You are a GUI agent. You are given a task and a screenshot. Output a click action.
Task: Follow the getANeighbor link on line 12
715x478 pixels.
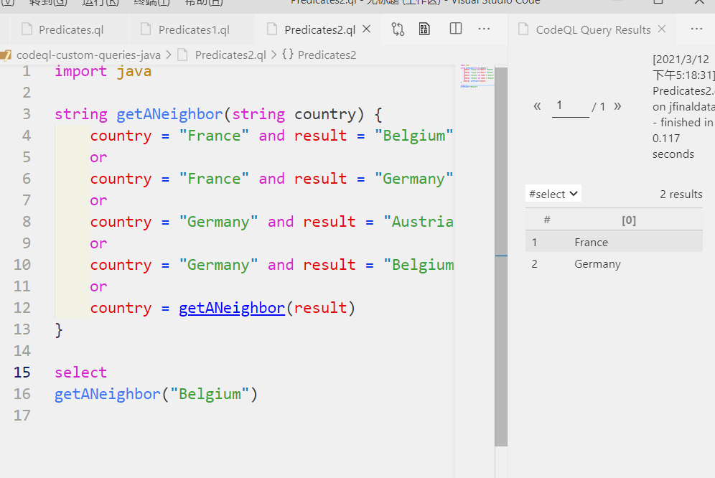pyautogui.click(x=232, y=309)
